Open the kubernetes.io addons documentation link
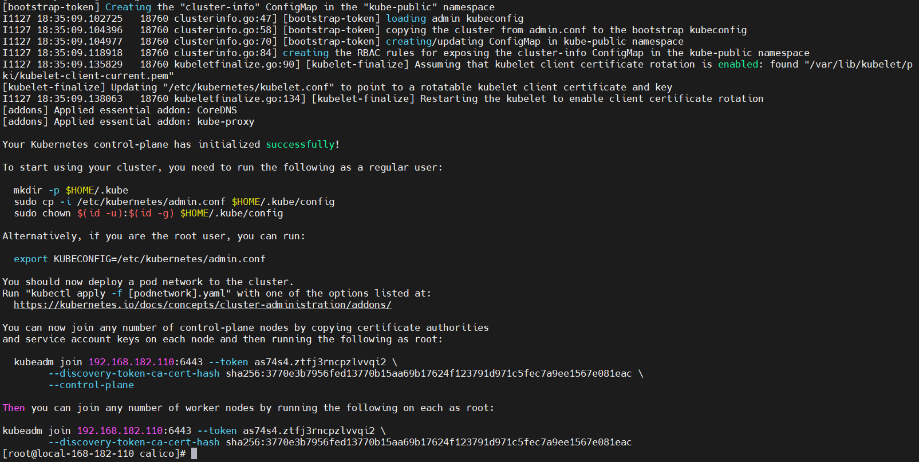The height and width of the screenshot is (462, 919). pyautogui.click(x=203, y=305)
